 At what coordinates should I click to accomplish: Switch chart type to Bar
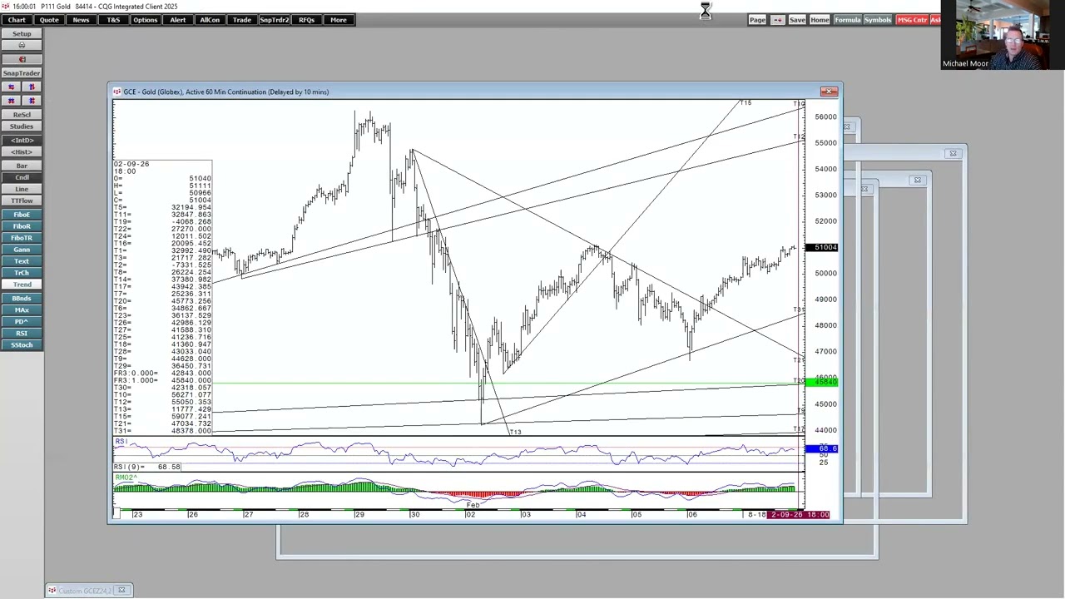tap(22, 166)
